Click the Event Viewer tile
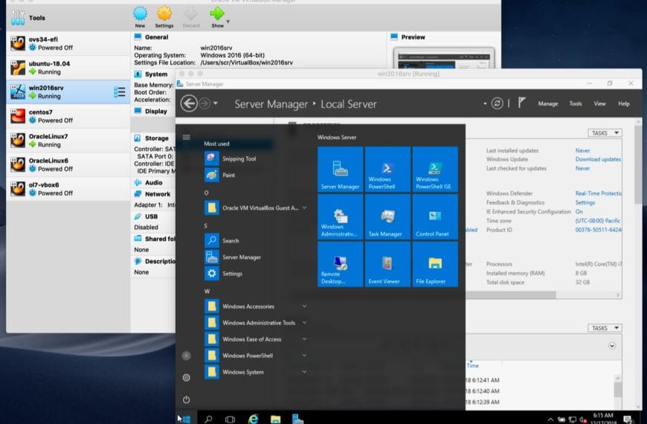Screen dimensions: 647x424 (x=388, y=264)
